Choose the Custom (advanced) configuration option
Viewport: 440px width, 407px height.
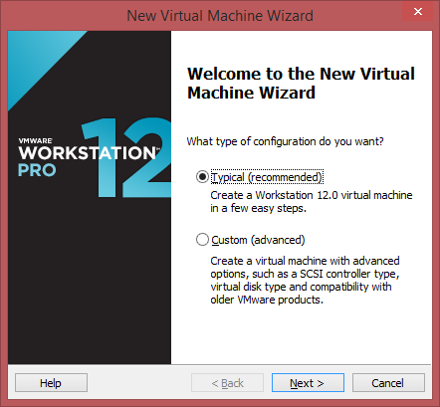pyautogui.click(x=202, y=240)
